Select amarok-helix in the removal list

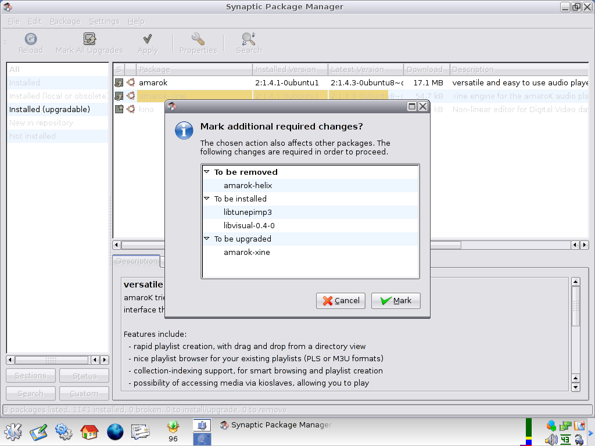(x=248, y=185)
